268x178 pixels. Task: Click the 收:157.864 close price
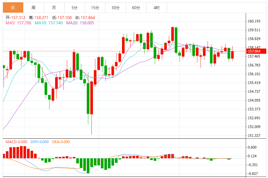pyautogui.click(x=85, y=18)
